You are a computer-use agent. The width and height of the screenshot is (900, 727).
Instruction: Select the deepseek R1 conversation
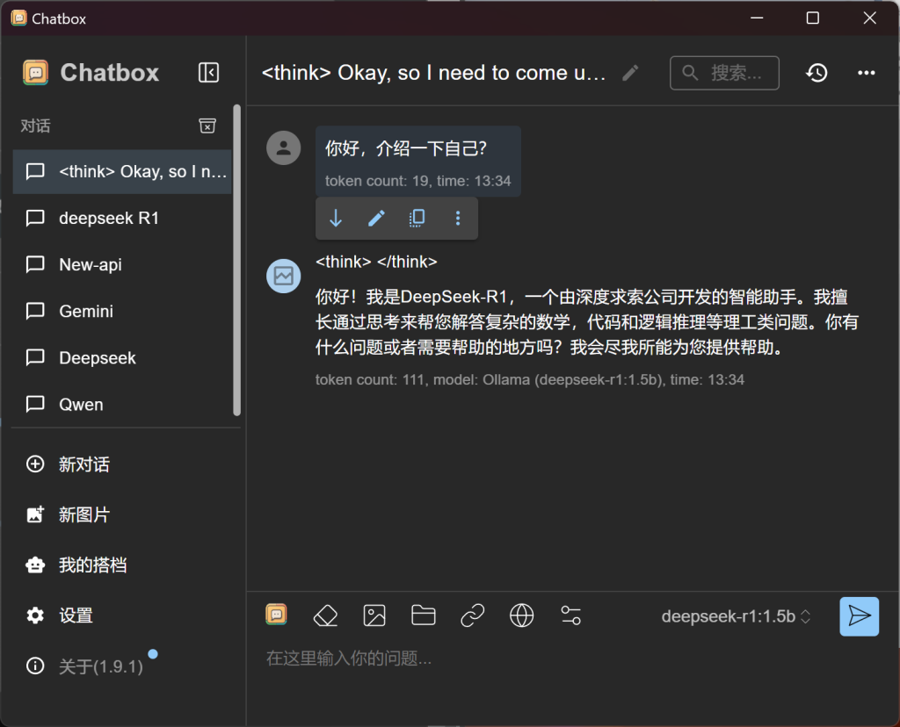click(122, 218)
